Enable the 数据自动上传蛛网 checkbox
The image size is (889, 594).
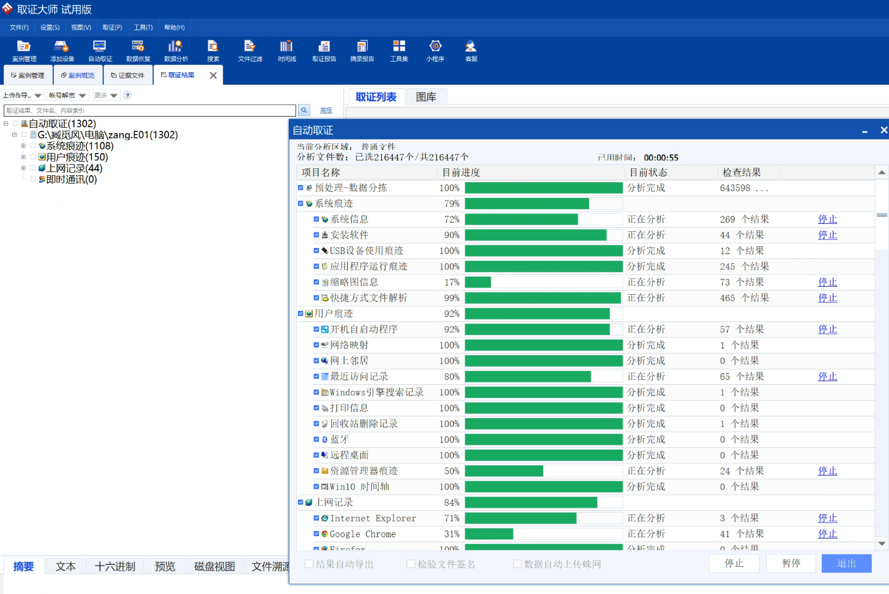click(517, 564)
